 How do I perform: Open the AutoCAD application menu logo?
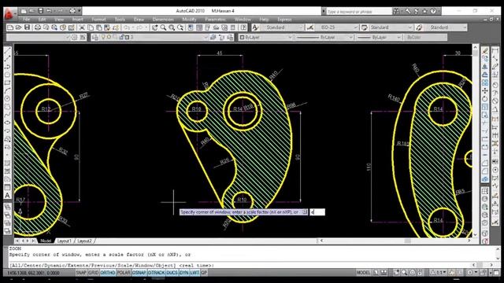(9, 14)
